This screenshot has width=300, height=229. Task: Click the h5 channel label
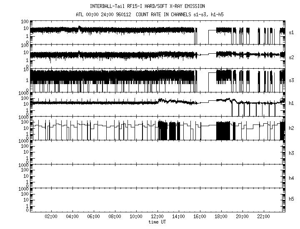click(292, 199)
